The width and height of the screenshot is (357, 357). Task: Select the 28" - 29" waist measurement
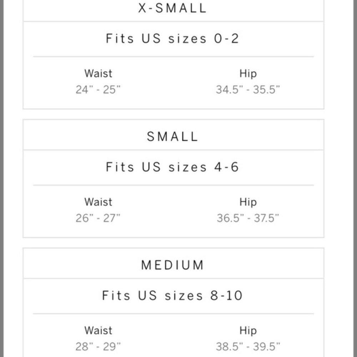[98, 346]
